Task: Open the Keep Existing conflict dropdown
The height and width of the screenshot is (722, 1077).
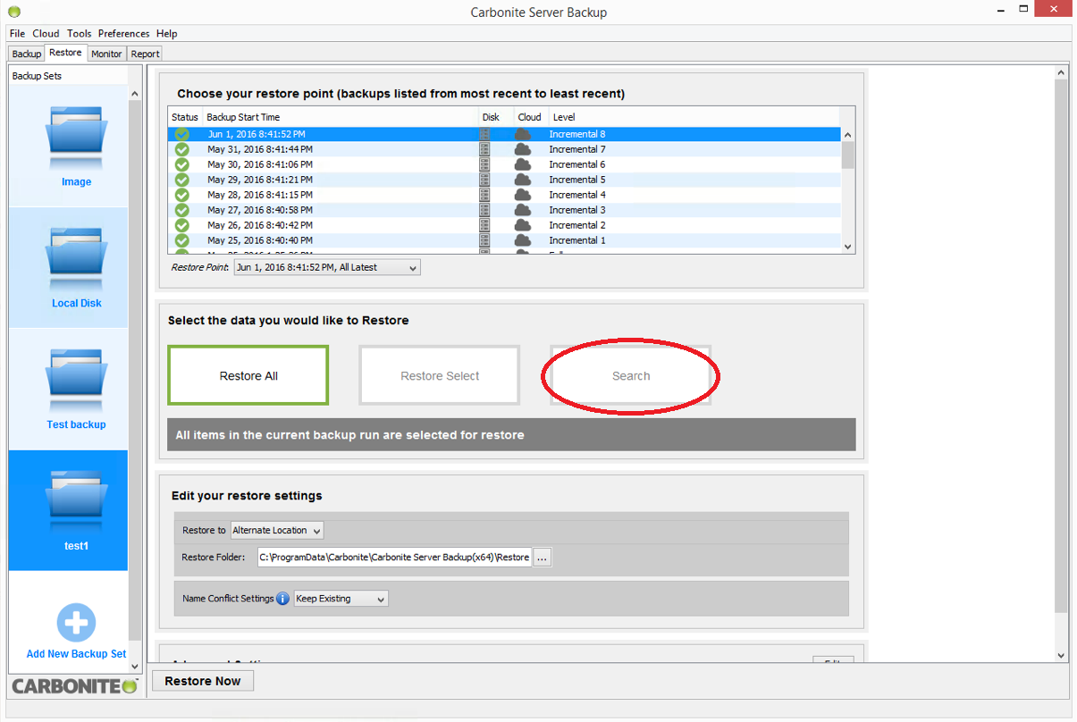Action: [x=341, y=599]
